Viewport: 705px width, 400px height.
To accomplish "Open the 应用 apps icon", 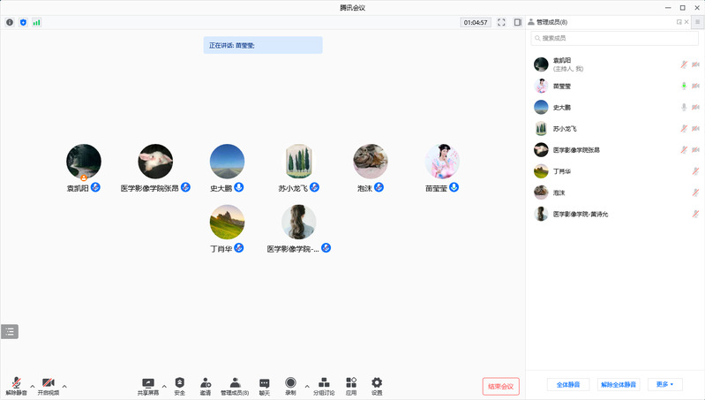I will click(x=351, y=384).
